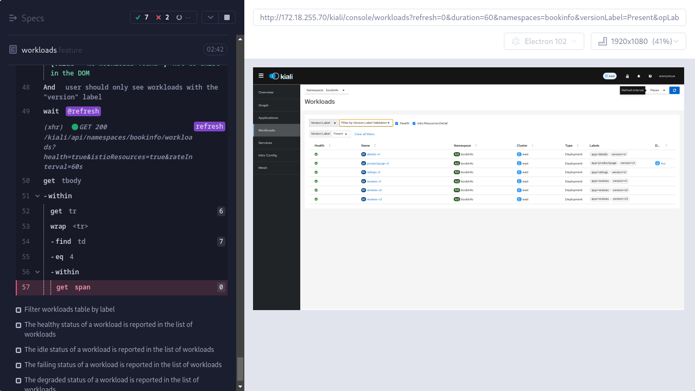Viewport: 695px width, 391px height.
Task: Open the productpage-v1 workload link
Action: tap(377, 163)
